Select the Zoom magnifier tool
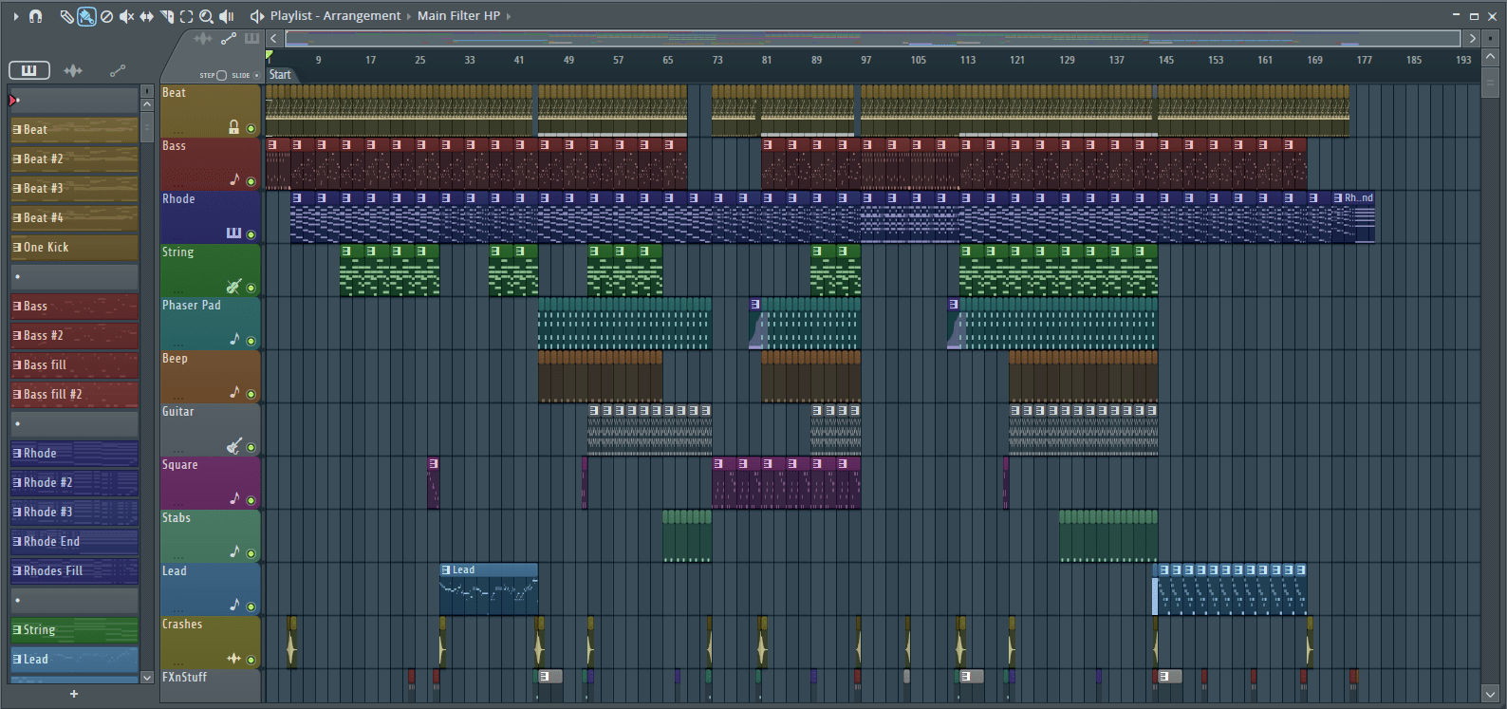The image size is (1507, 709). [206, 16]
